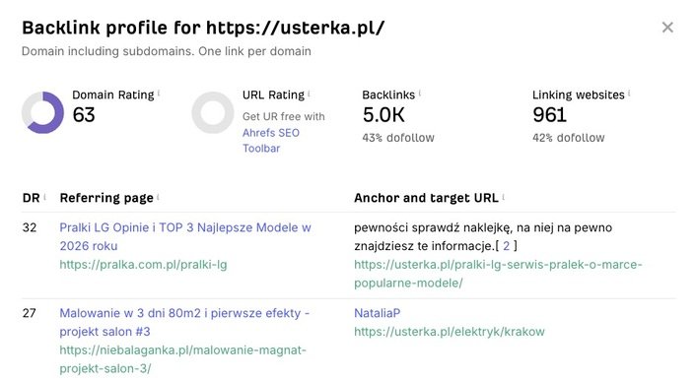This screenshot has width=696, height=380.
Task: Click the NataliaP anchor link
Action: 377,313
